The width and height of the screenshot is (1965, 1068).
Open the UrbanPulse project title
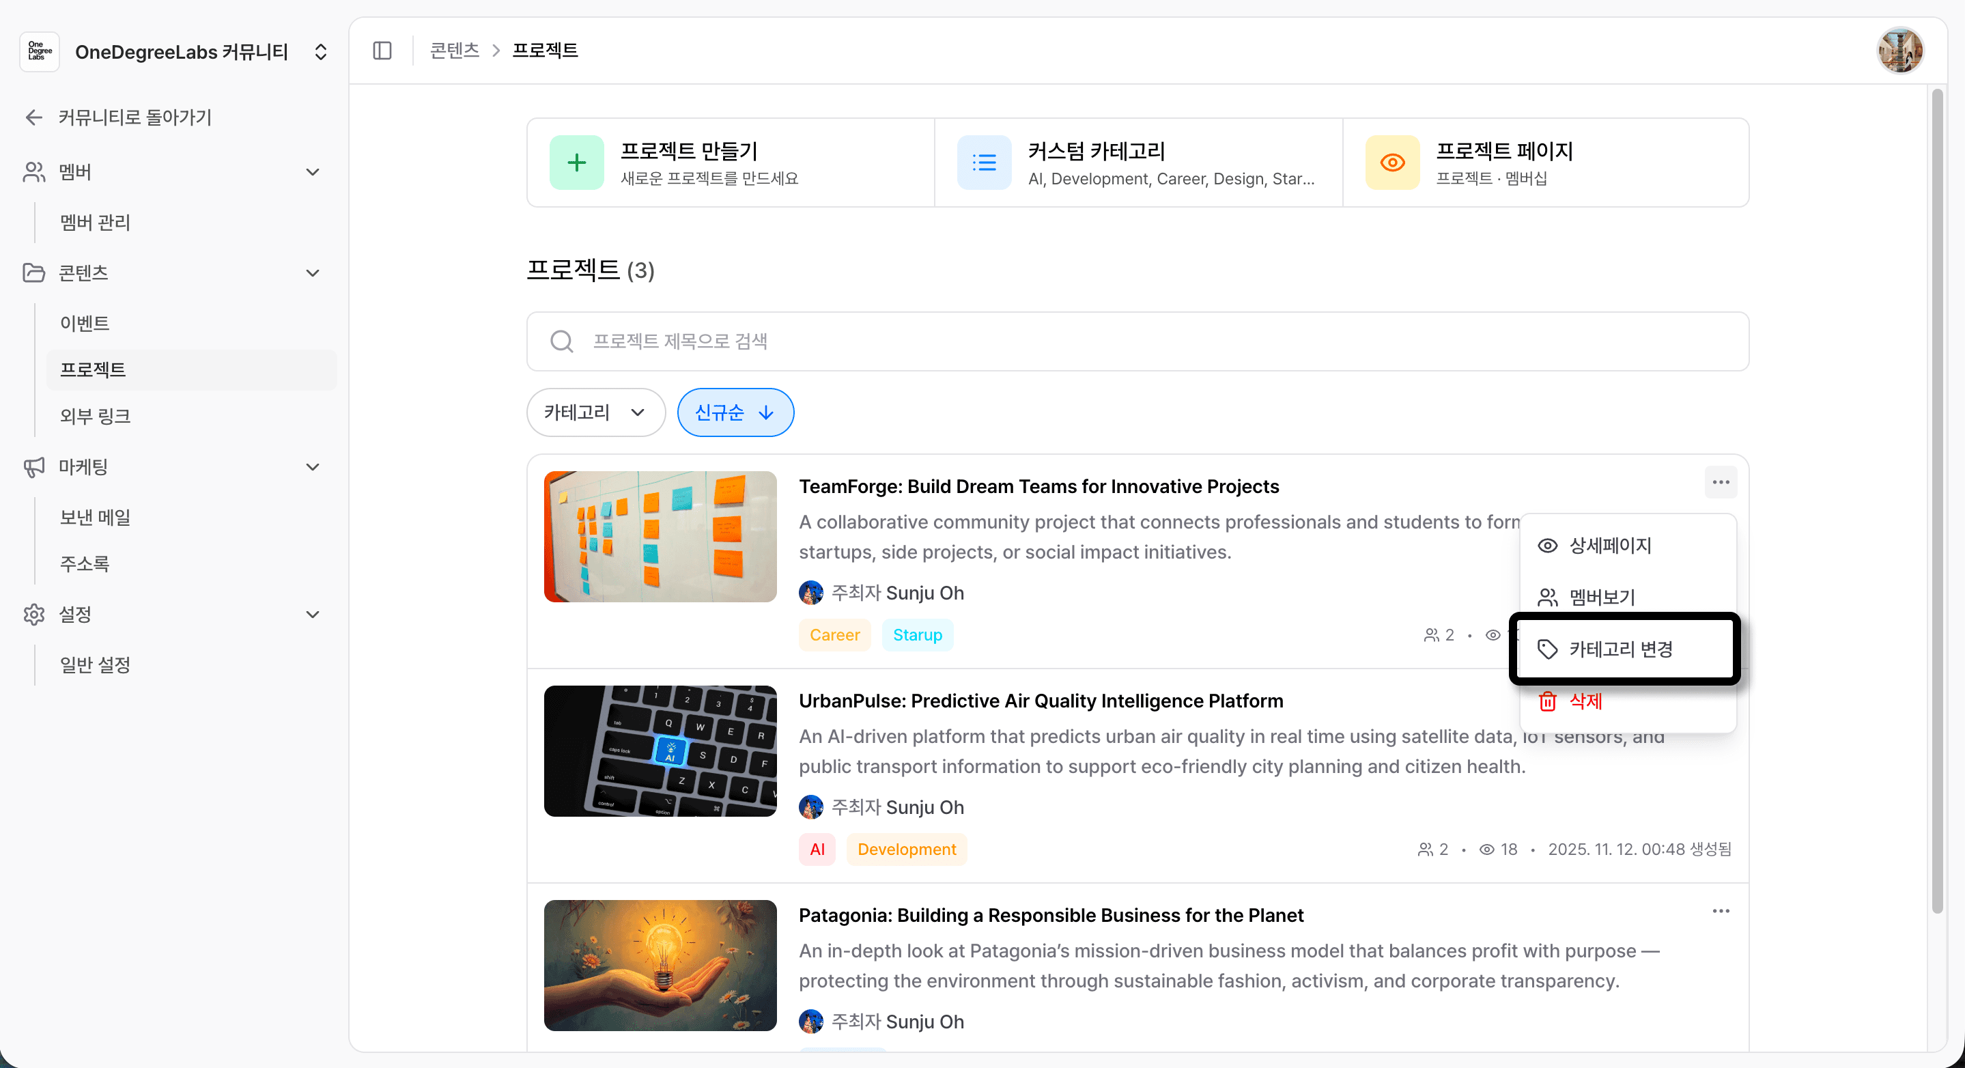click(1041, 701)
